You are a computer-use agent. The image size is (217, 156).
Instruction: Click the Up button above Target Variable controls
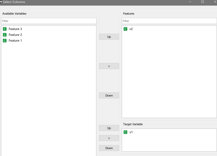[109, 128]
